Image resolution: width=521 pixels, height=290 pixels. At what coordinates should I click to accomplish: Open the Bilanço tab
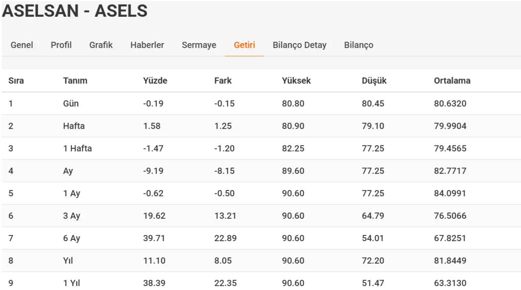[x=359, y=45]
